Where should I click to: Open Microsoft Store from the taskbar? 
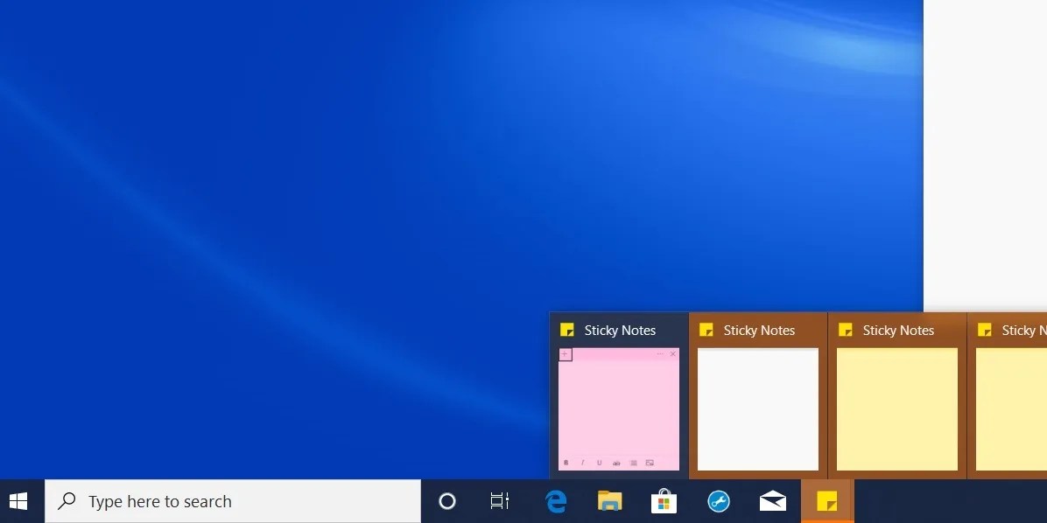[x=664, y=501]
